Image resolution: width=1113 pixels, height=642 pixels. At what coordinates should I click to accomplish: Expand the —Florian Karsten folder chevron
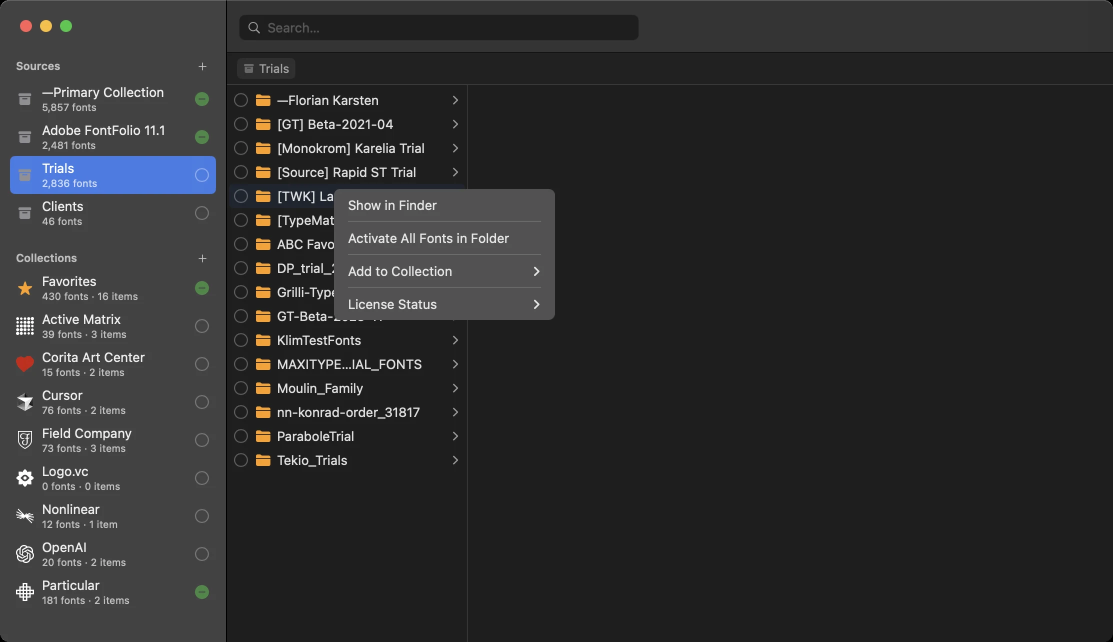click(455, 100)
